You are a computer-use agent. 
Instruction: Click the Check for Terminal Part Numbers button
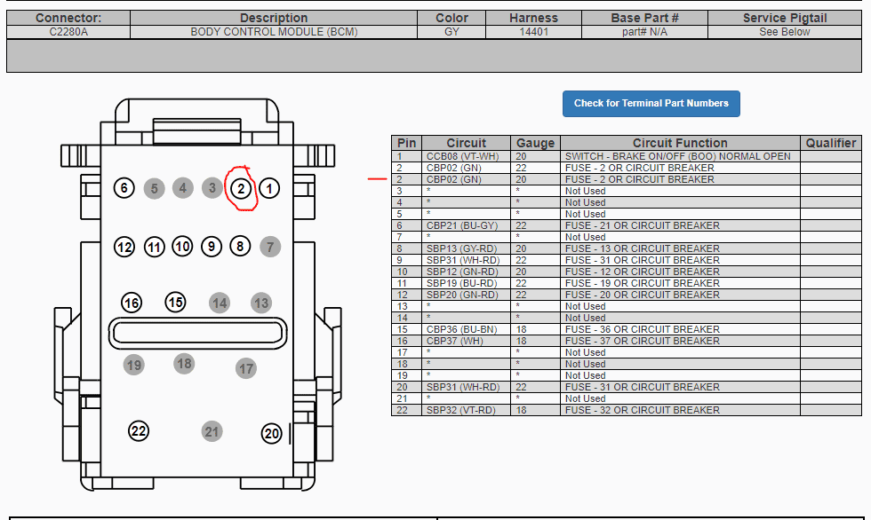[x=651, y=104]
